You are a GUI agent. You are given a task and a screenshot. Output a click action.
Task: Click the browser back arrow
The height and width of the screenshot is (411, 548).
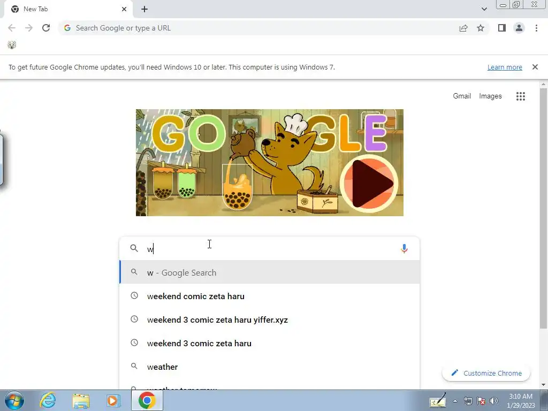coord(12,28)
